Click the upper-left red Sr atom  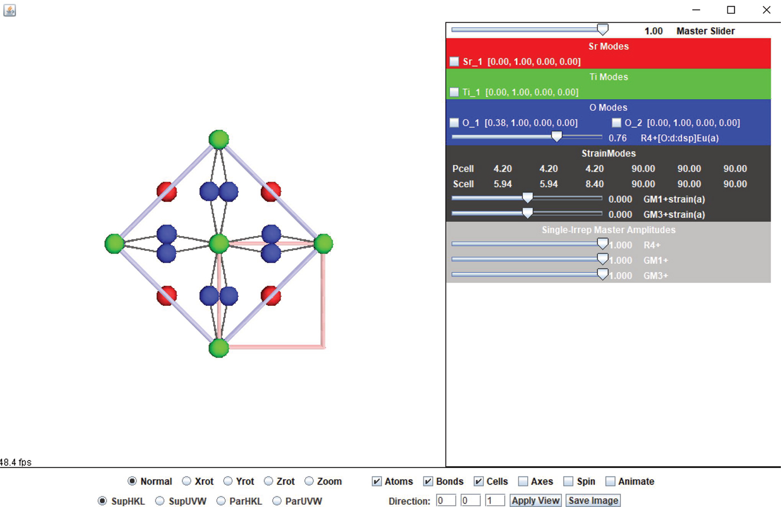[166, 192]
